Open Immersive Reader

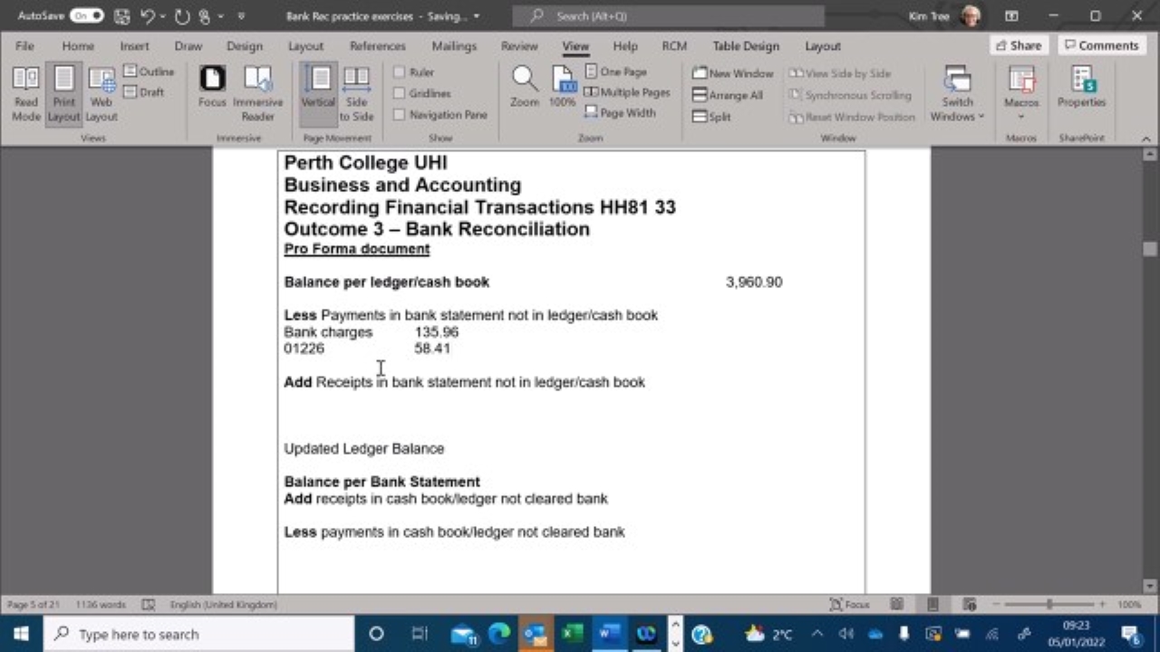[x=258, y=91]
